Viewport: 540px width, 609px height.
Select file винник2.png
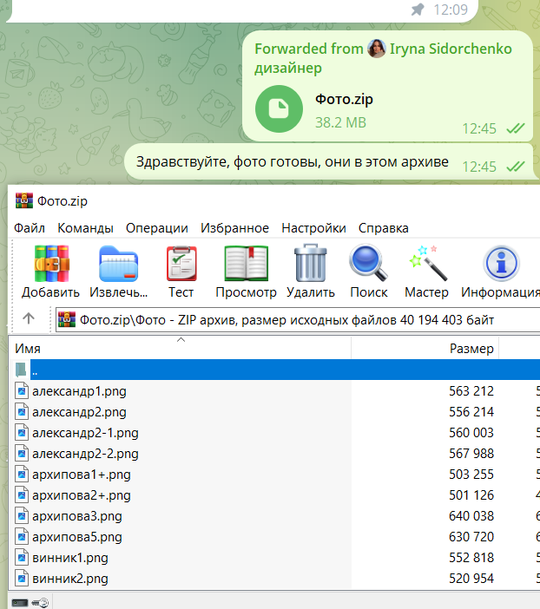pos(70,579)
